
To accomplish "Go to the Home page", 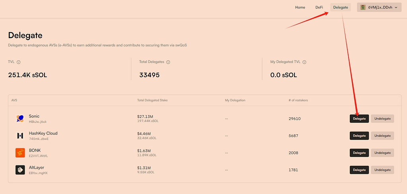I will point(300,8).
